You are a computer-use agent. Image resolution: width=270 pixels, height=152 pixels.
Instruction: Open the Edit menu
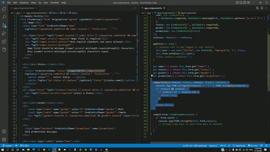coord(15,3)
